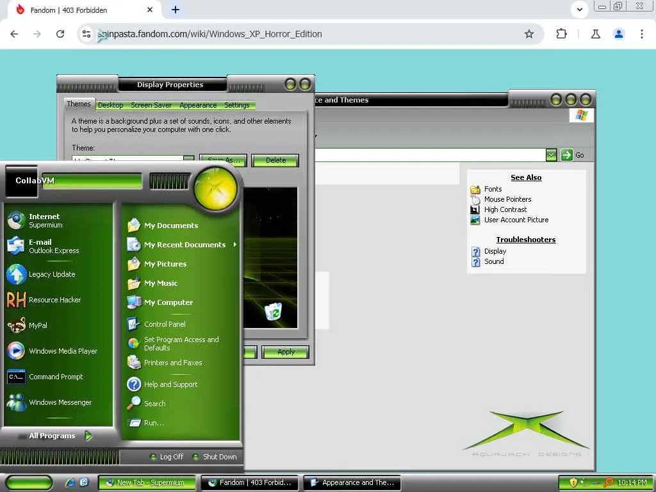Switch to the Desktop tab
The image size is (656, 492).
(x=110, y=105)
